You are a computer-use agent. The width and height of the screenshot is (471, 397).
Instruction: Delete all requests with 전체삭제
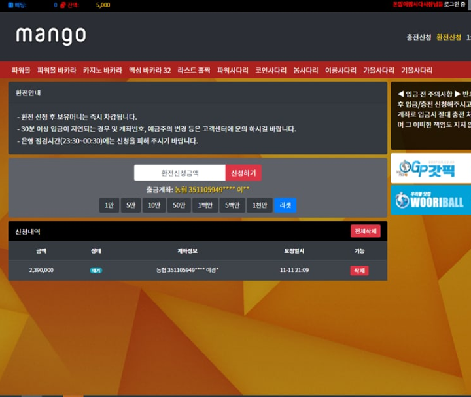coord(366,231)
